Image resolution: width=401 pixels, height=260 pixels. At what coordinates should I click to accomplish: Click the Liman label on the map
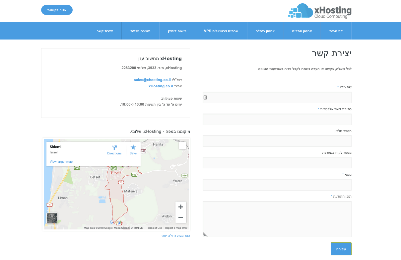pos(63,198)
